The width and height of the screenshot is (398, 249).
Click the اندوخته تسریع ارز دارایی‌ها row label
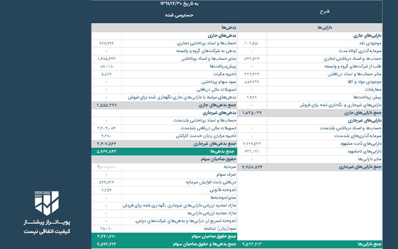[x=186, y=221]
